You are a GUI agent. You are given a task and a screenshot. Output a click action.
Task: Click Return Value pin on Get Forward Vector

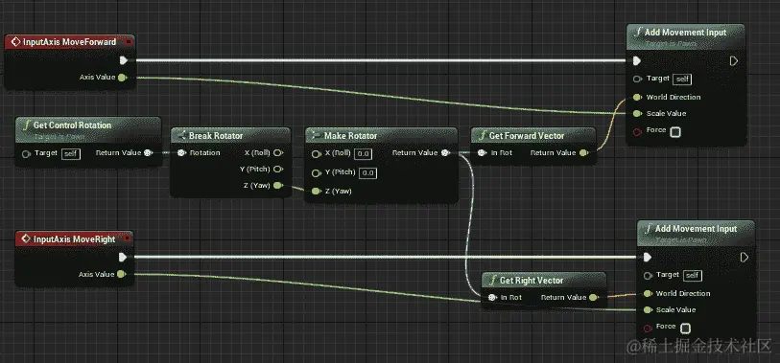pos(584,153)
